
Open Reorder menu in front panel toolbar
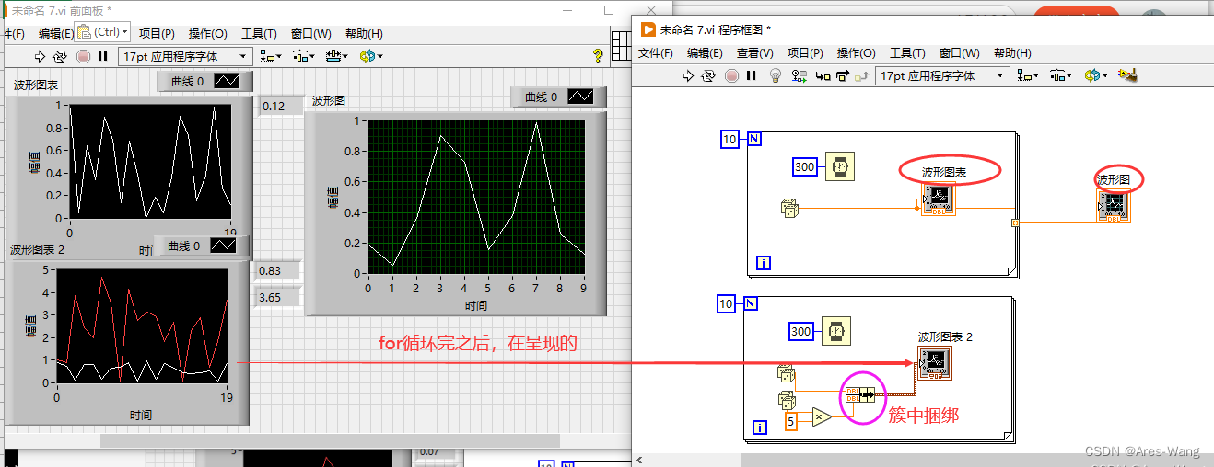(x=371, y=56)
